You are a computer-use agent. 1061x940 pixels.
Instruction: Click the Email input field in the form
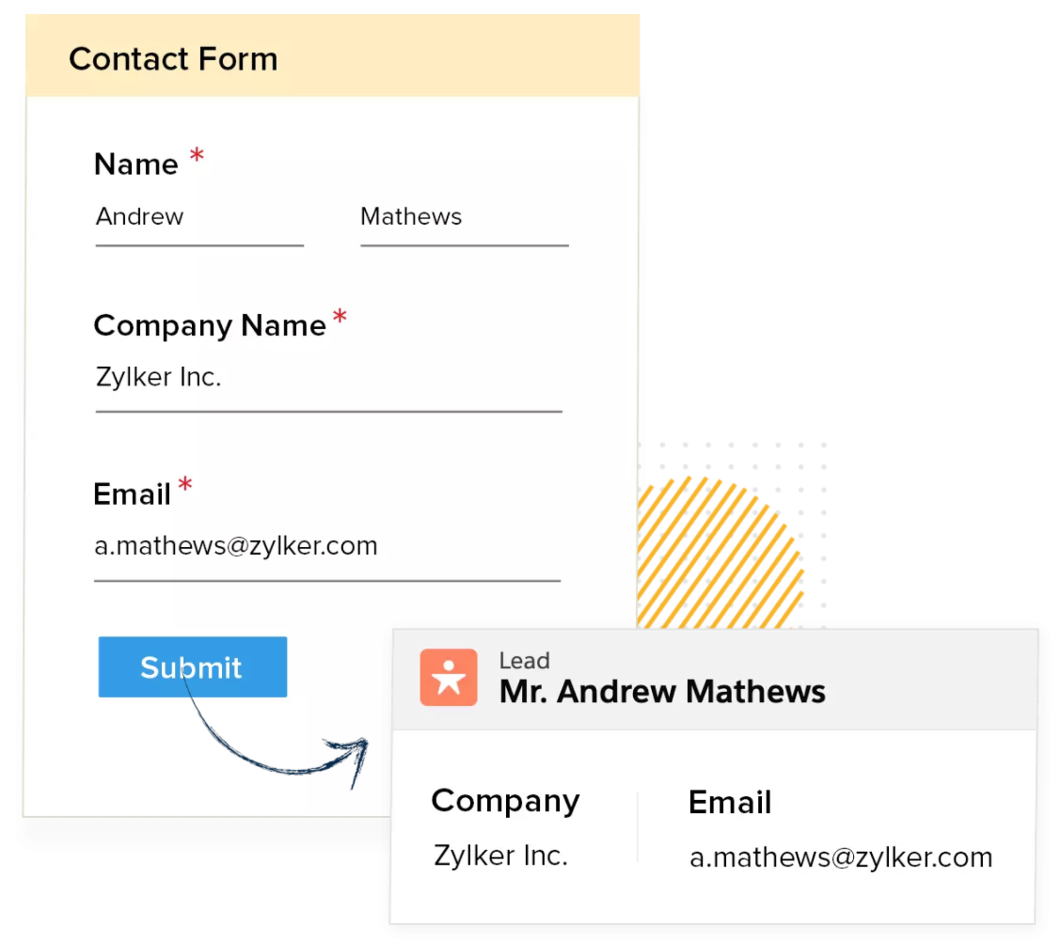click(x=326, y=547)
